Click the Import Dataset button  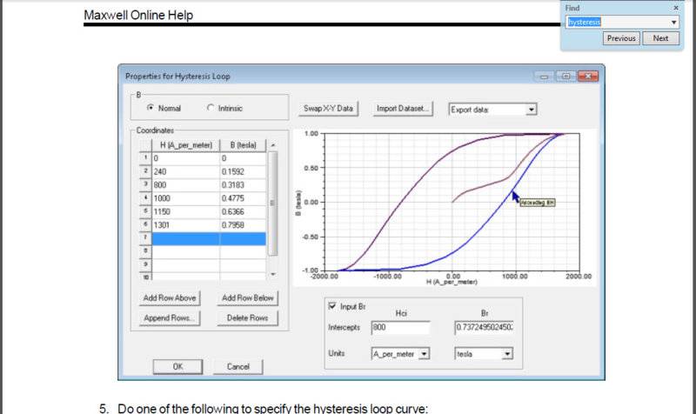[x=403, y=109]
